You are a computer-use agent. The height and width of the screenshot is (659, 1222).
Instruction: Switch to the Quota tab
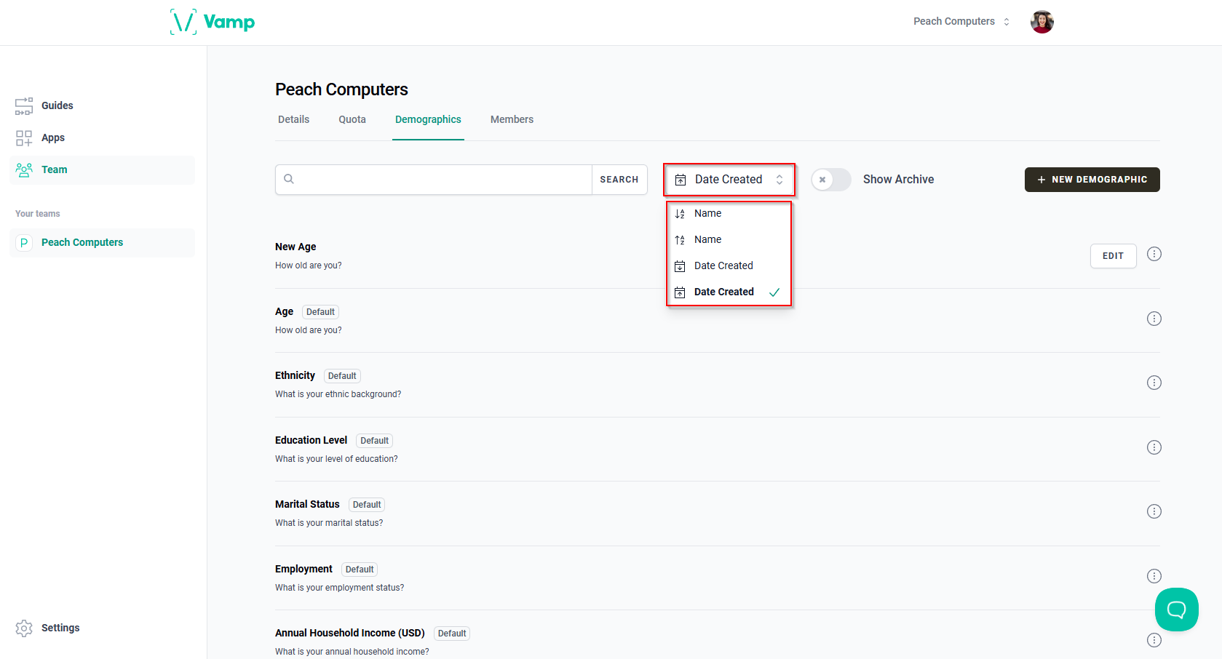click(x=352, y=119)
